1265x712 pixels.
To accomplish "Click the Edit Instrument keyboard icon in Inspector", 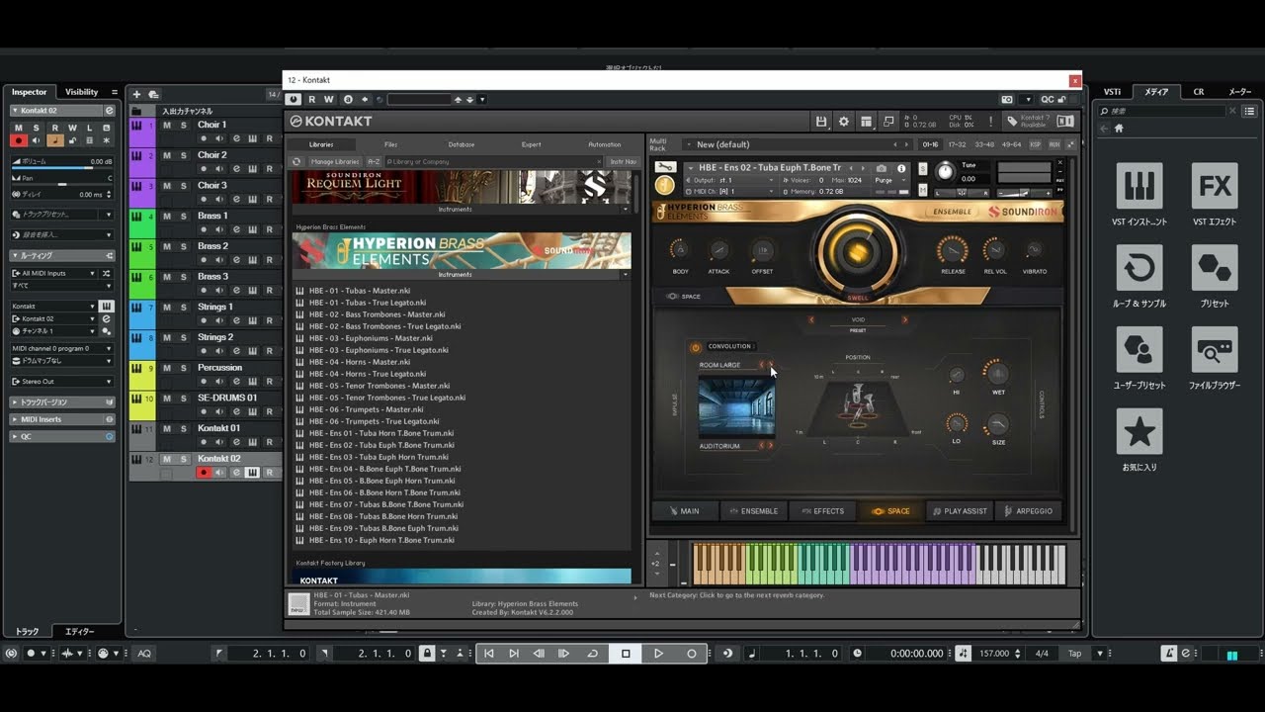I will click(x=106, y=307).
